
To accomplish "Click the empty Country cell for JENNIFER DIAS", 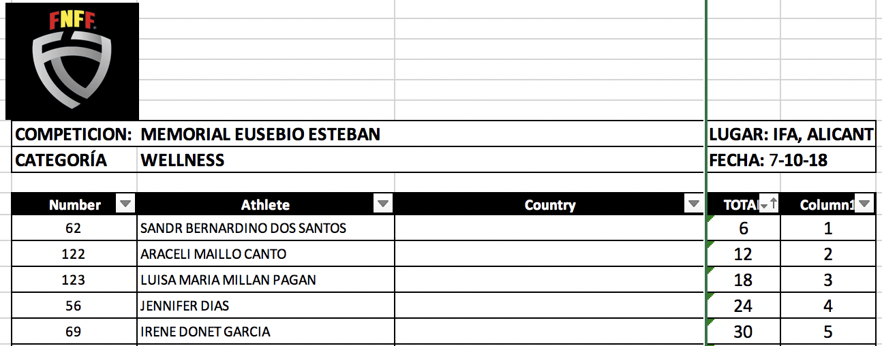I will click(549, 306).
